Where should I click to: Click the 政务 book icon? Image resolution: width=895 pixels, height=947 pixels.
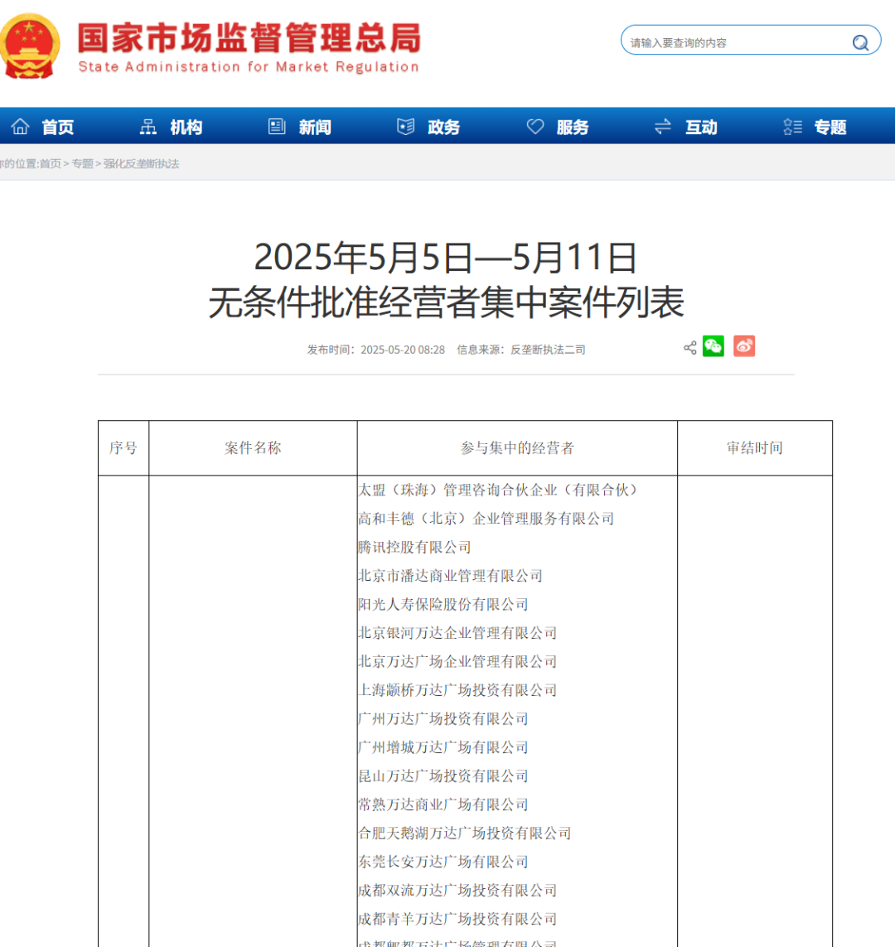(x=406, y=126)
